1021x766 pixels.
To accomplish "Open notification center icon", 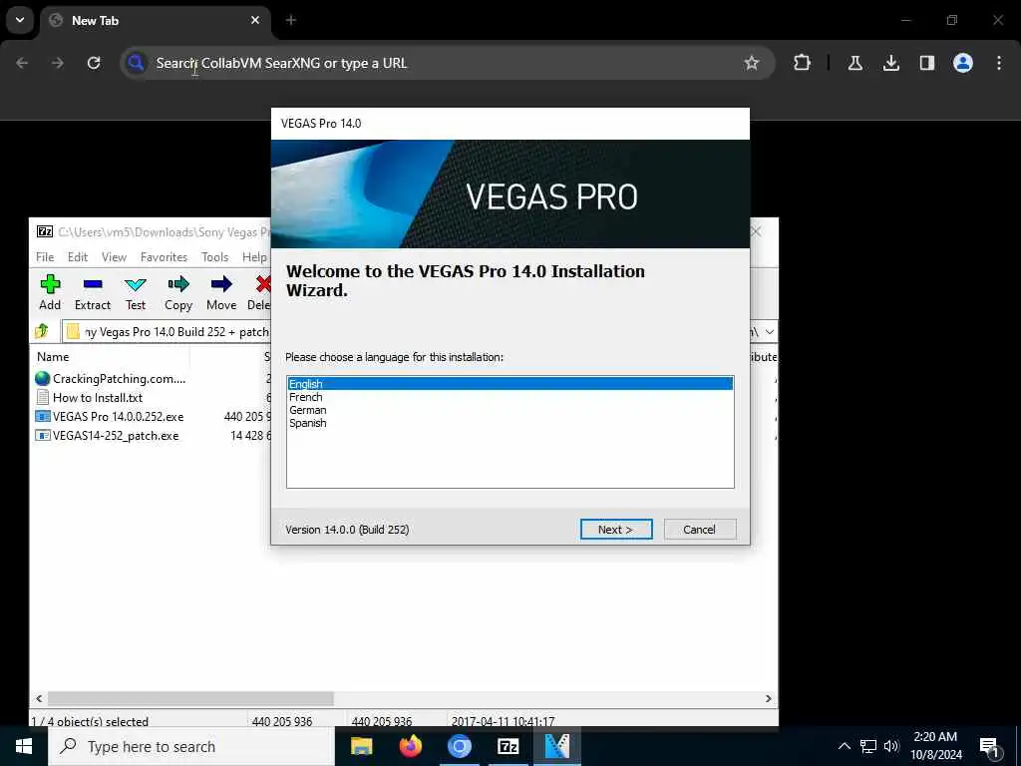I will click(990, 747).
